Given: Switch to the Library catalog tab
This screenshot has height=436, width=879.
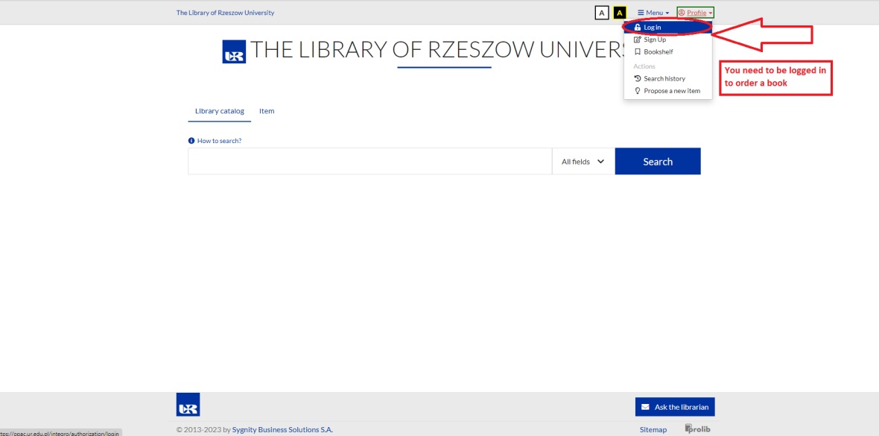Looking at the screenshot, I should click(220, 111).
